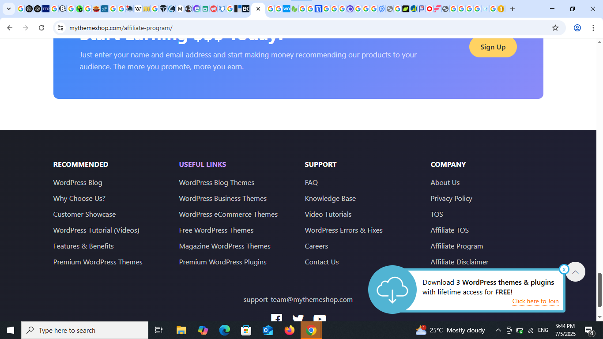Open the Facebook icon in the footer
The image size is (603, 339).
(x=276, y=319)
